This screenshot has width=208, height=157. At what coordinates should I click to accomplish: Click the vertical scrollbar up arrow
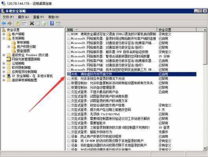point(205,30)
